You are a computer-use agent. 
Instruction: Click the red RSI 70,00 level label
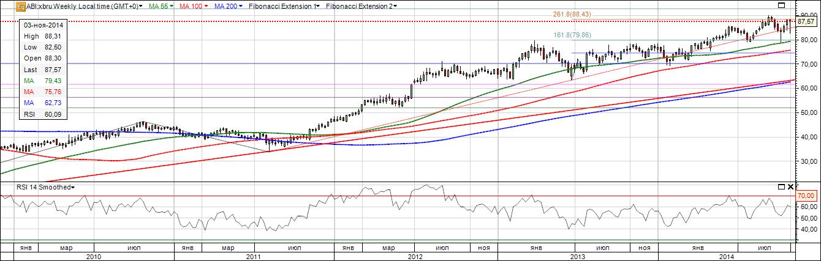tap(805, 196)
